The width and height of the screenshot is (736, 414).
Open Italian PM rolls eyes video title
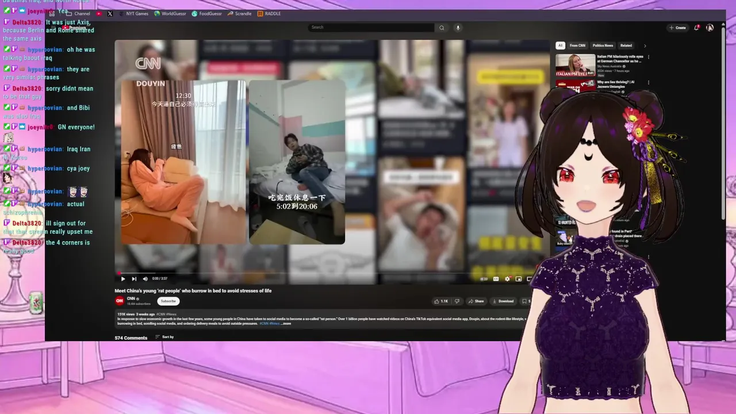point(619,59)
